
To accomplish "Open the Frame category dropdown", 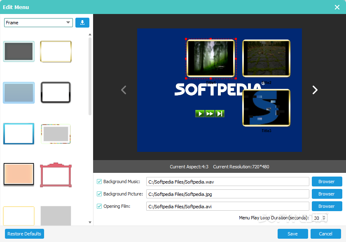I will coord(38,23).
